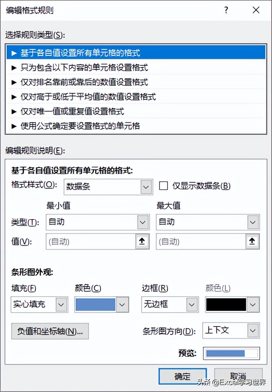
Task: Enable the 仅显示数据条 checkbox
Action: (x=164, y=186)
